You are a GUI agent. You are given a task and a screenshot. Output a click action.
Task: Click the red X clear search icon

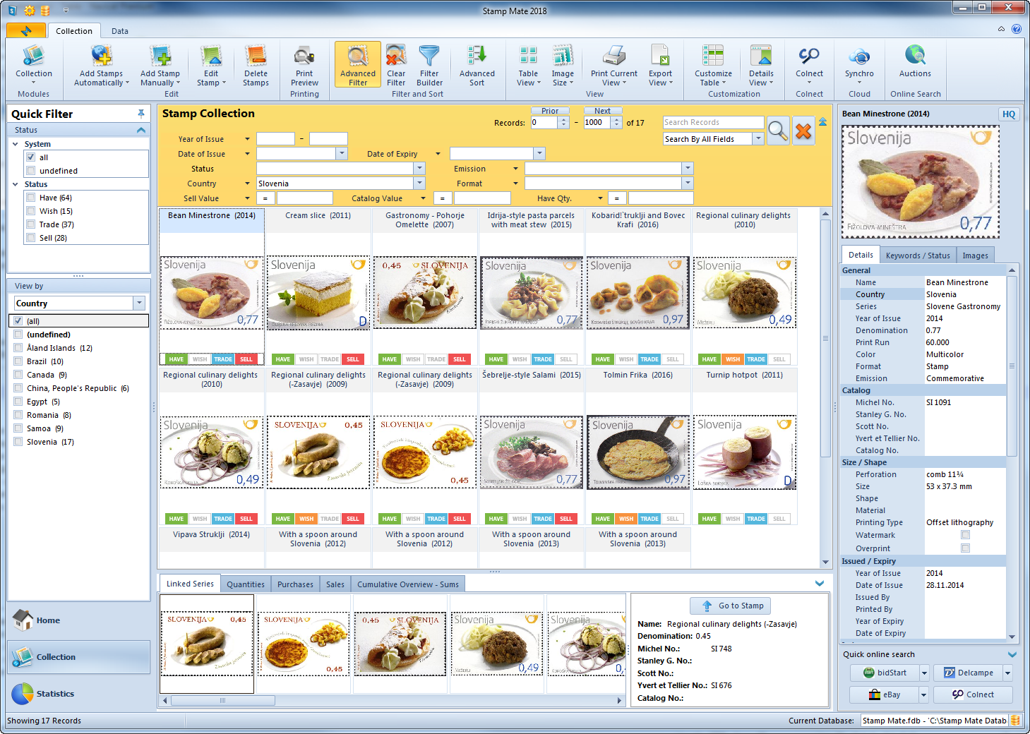(x=803, y=131)
